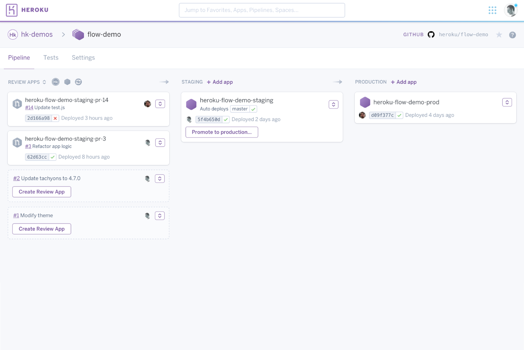The height and width of the screenshot is (350, 524).
Task: Click the green check next to commit 5f4b650d
Action: (x=226, y=120)
